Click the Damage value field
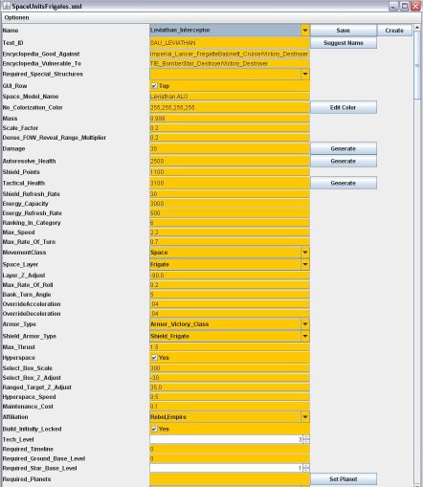The image size is (423, 487). [x=230, y=148]
